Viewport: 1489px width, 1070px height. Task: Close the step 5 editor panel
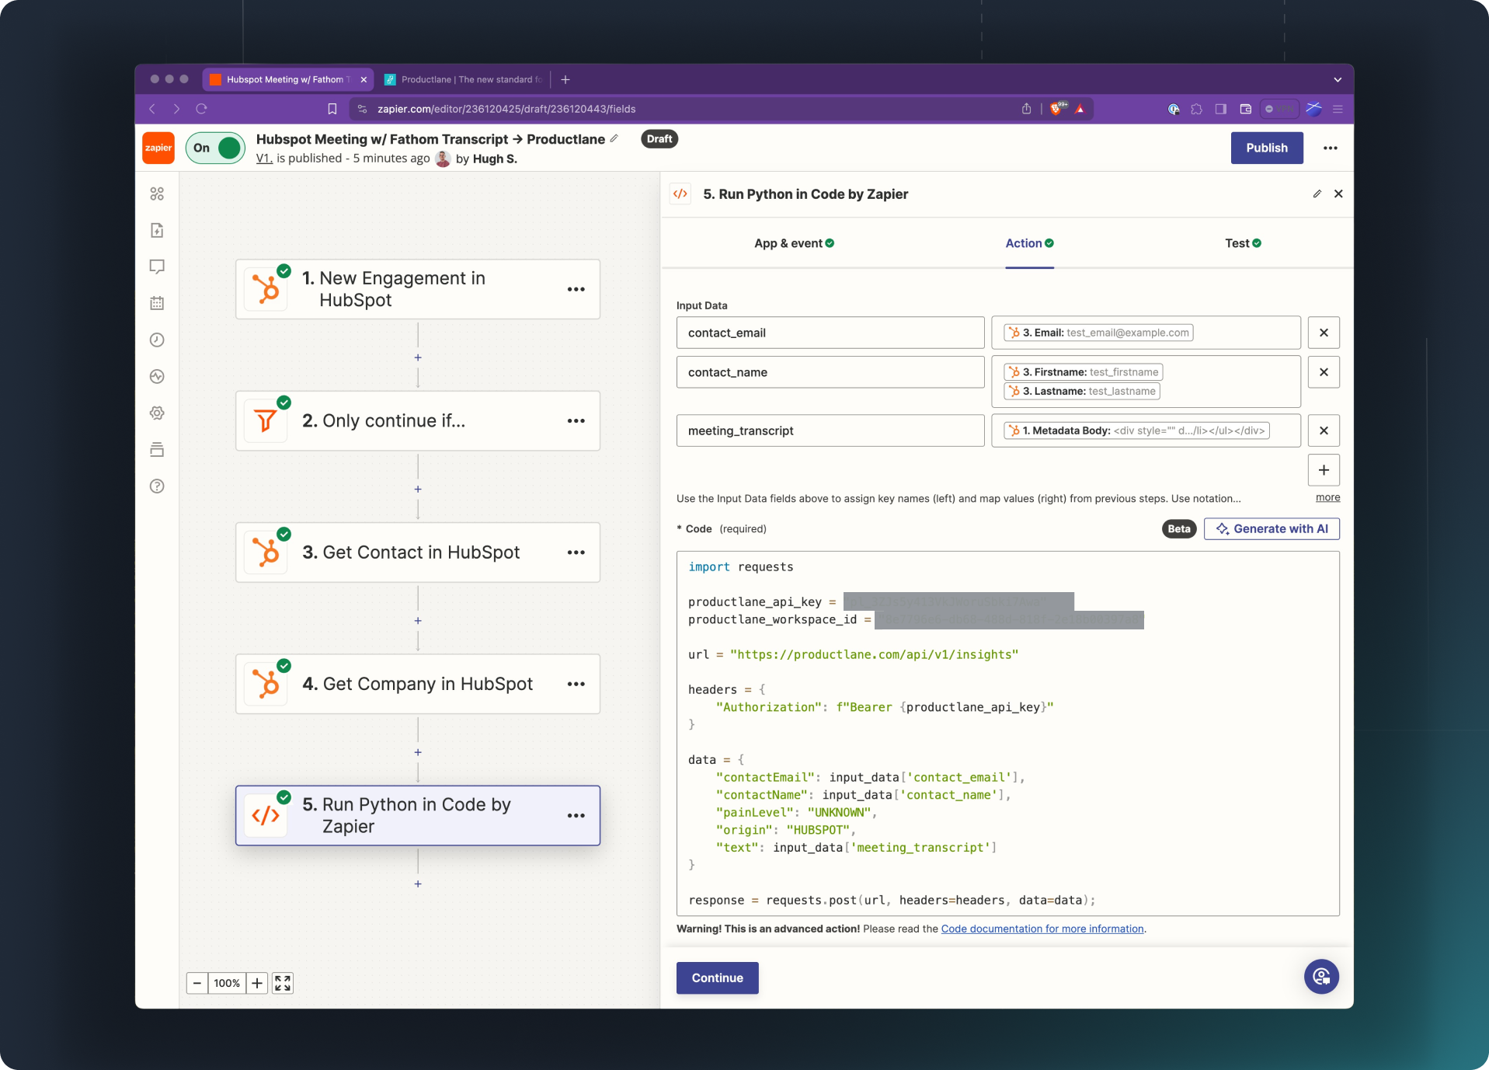(x=1338, y=193)
